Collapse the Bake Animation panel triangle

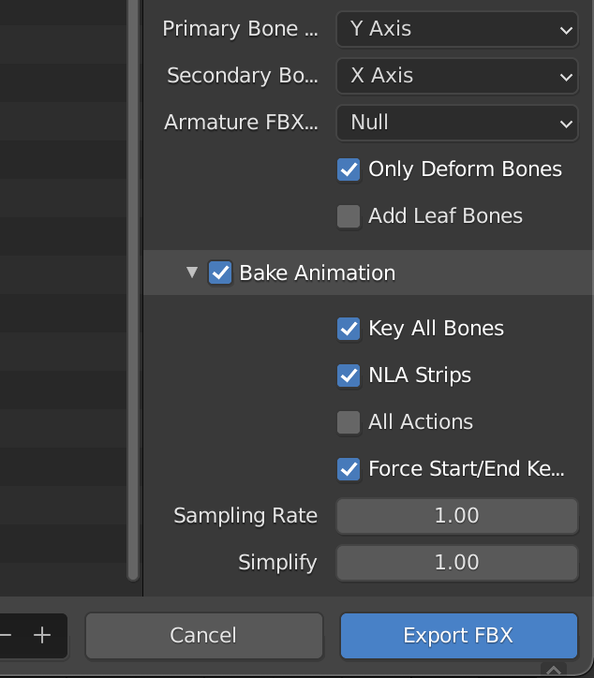[192, 273]
